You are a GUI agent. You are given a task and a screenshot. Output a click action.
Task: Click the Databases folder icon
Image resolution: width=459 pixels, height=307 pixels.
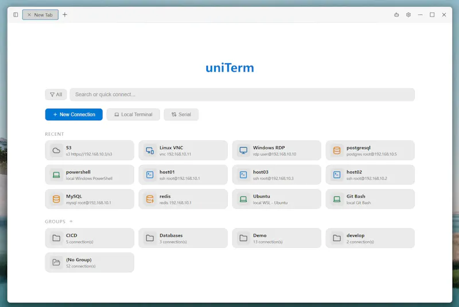pyautogui.click(x=150, y=238)
